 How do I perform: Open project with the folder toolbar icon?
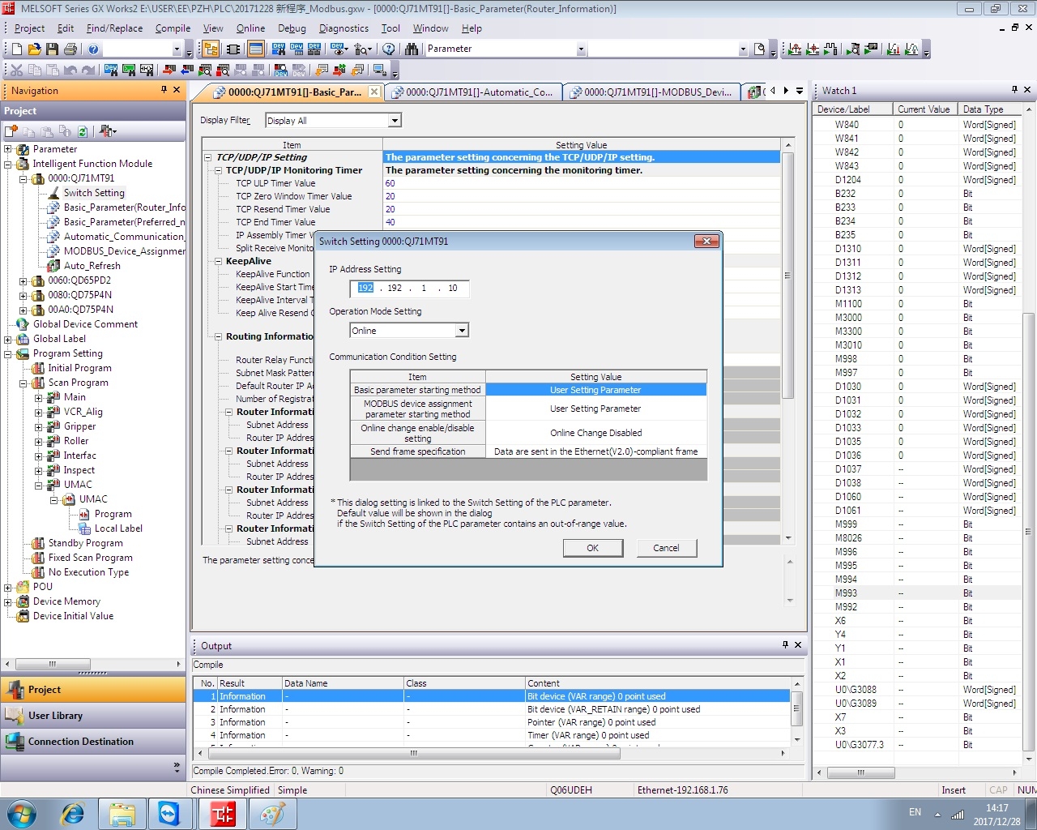[34, 49]
